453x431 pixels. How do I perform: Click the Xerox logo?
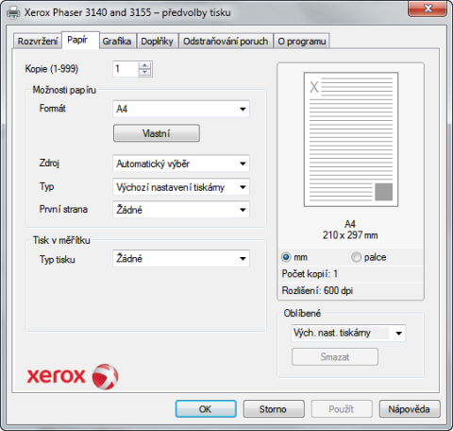point(73,376)
